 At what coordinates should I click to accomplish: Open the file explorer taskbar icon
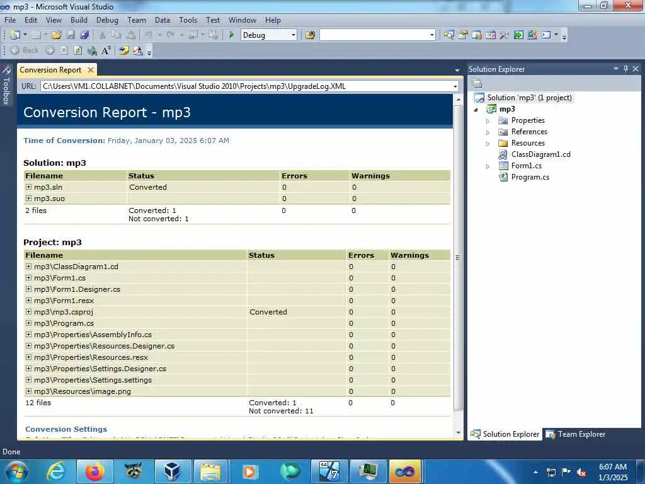tap(210, 471)
